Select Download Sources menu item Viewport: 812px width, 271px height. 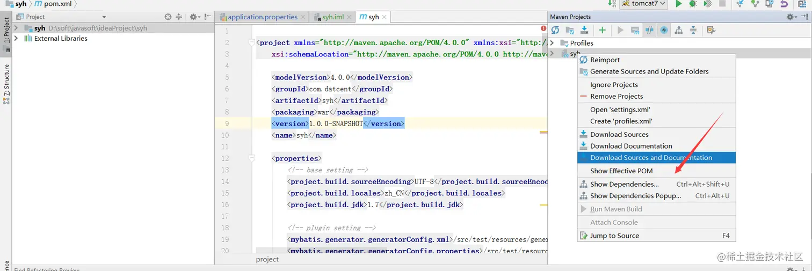coord(656,135)
